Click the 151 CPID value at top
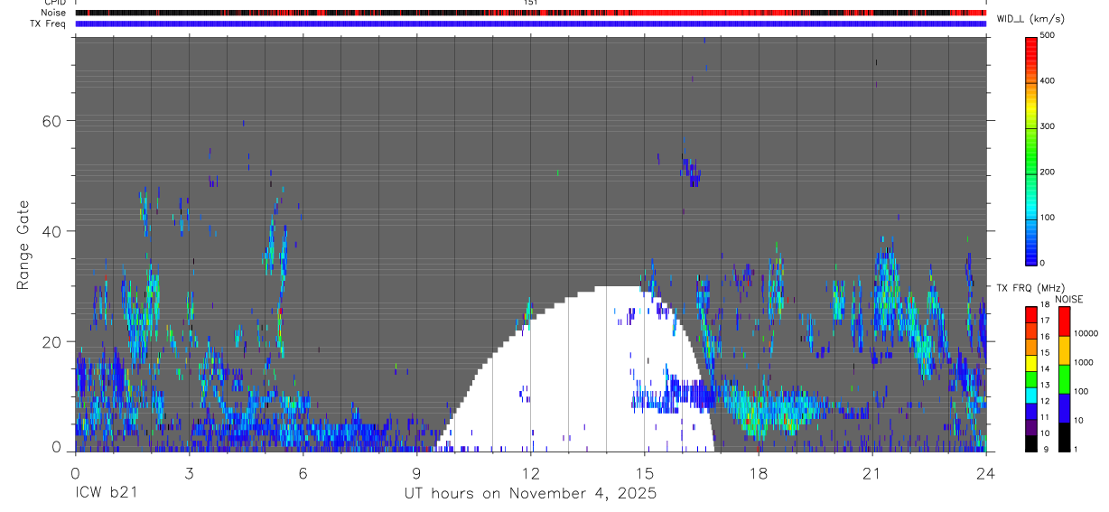This screenshot has width=1109, height=512. pyautogui.click(x=531, y=3)
